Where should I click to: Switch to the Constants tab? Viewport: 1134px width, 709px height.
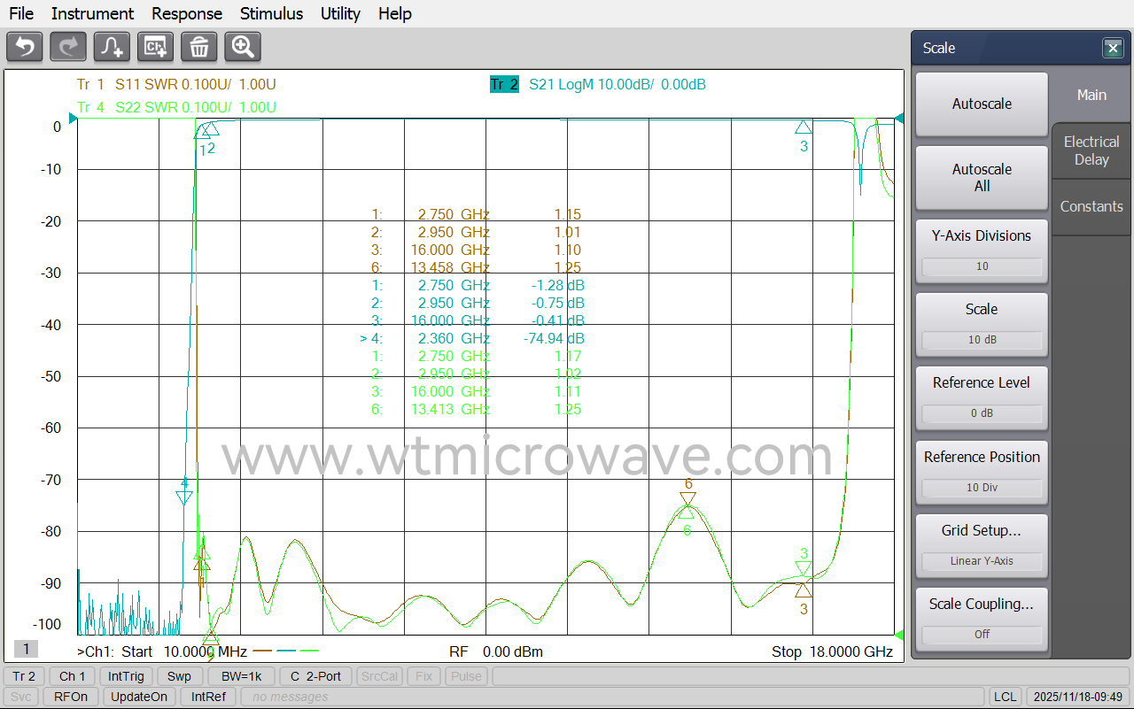pyautogui.click(x=1091, y=206)
